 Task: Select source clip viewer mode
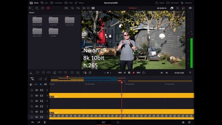click(x=84, y=8)
